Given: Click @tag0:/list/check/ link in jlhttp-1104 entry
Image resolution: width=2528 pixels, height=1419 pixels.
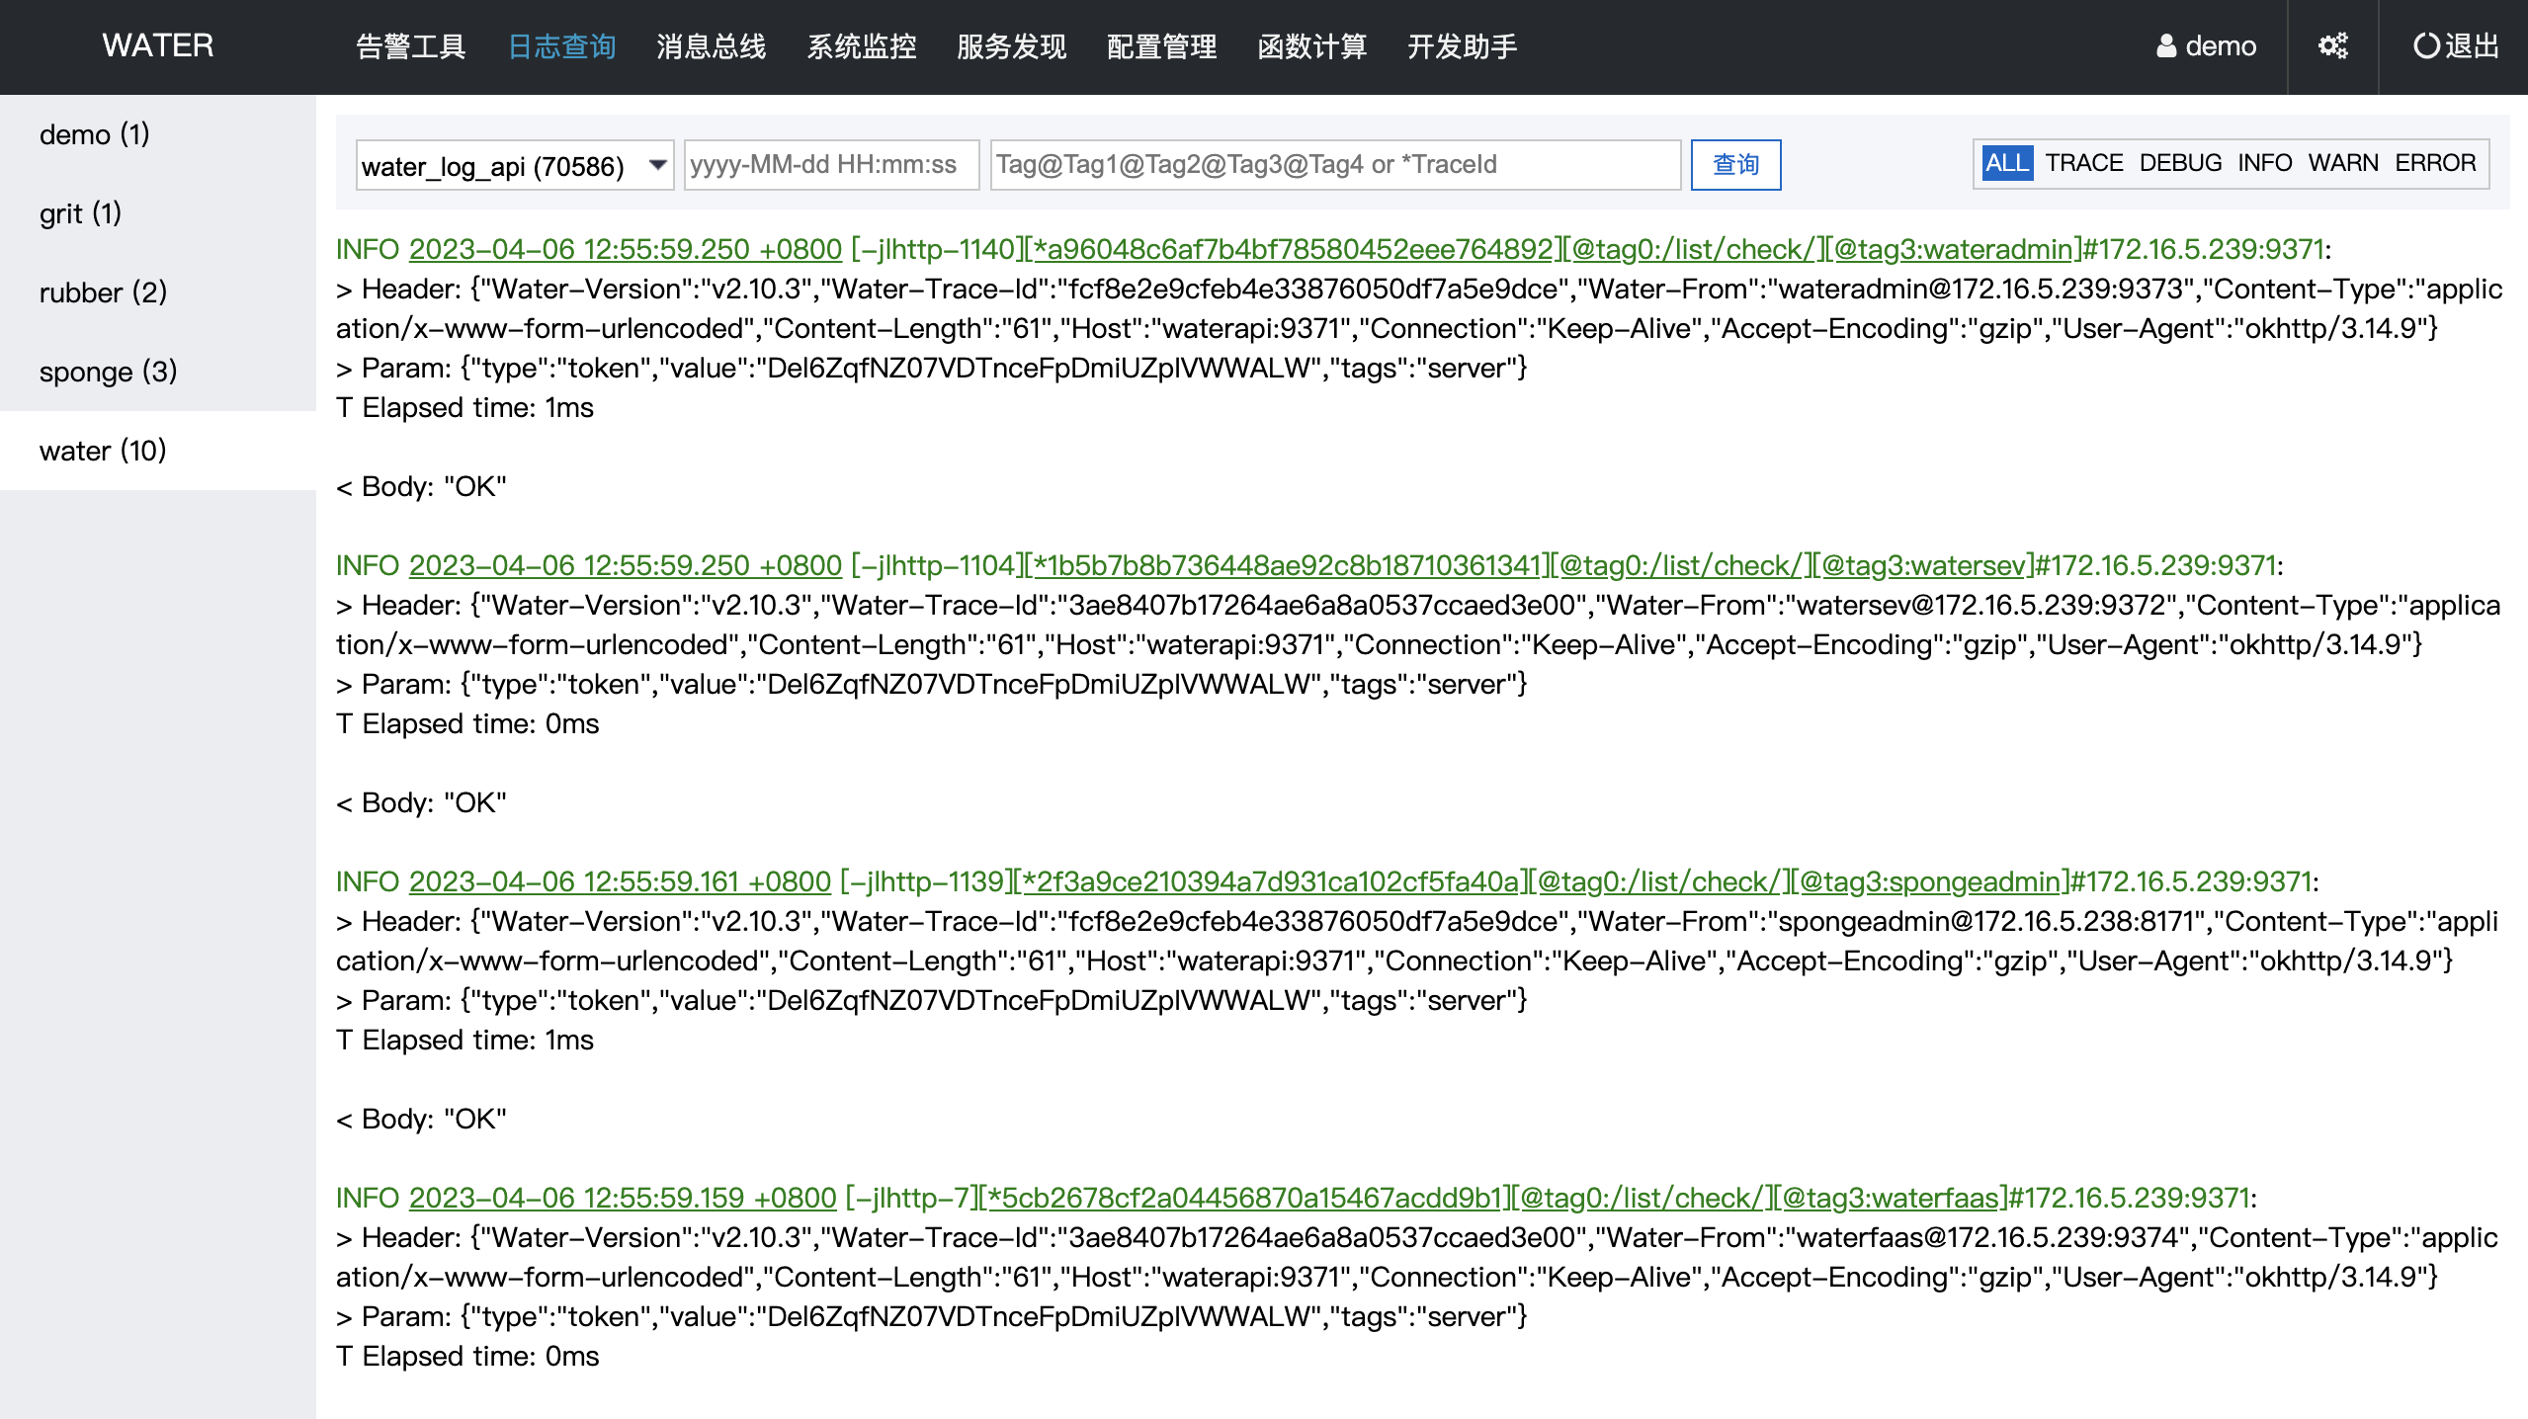Looking at the screenshot, I should coord(1681,565).
